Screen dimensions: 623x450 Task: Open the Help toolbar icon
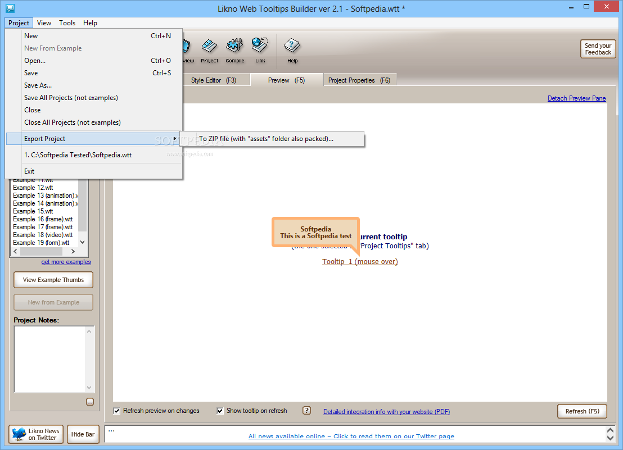(292, 51)
